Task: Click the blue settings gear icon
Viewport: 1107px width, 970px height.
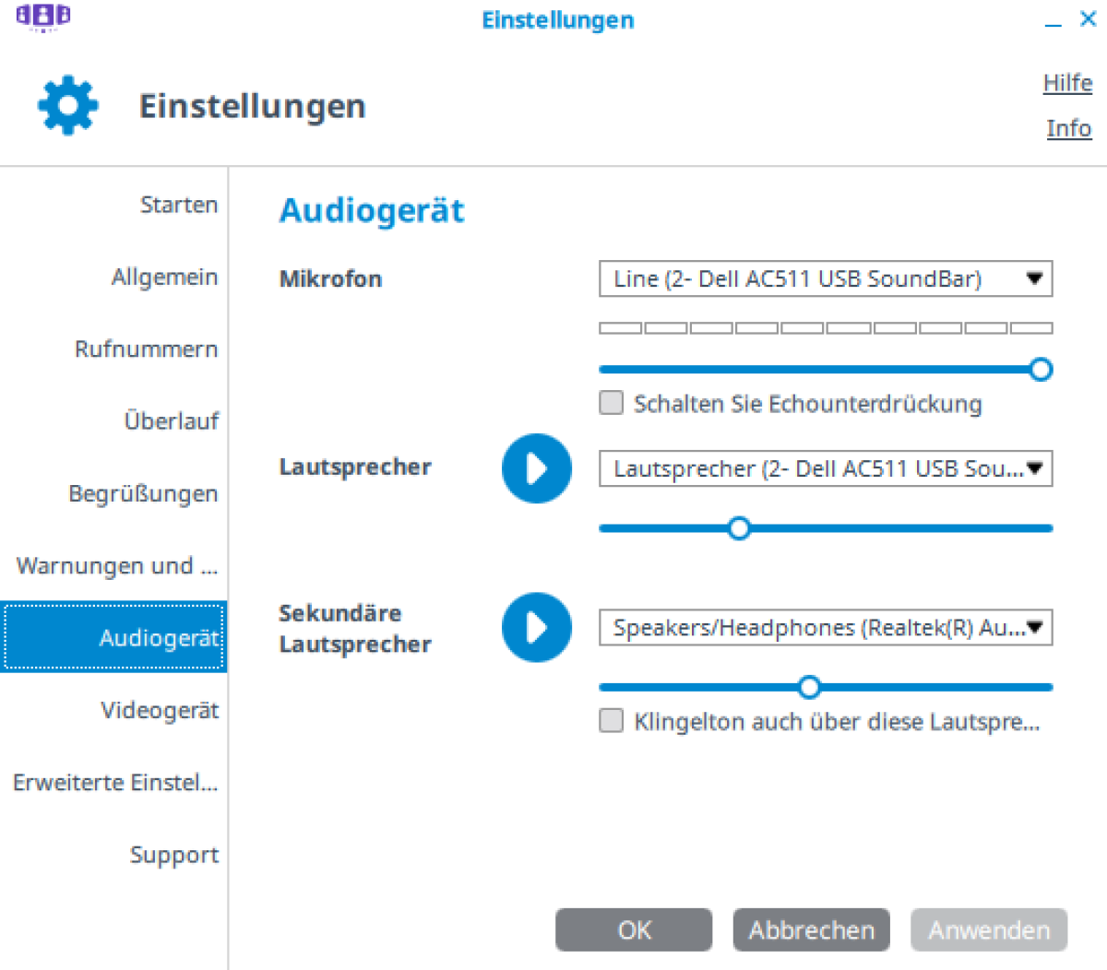Action: [x=68, y=106]
